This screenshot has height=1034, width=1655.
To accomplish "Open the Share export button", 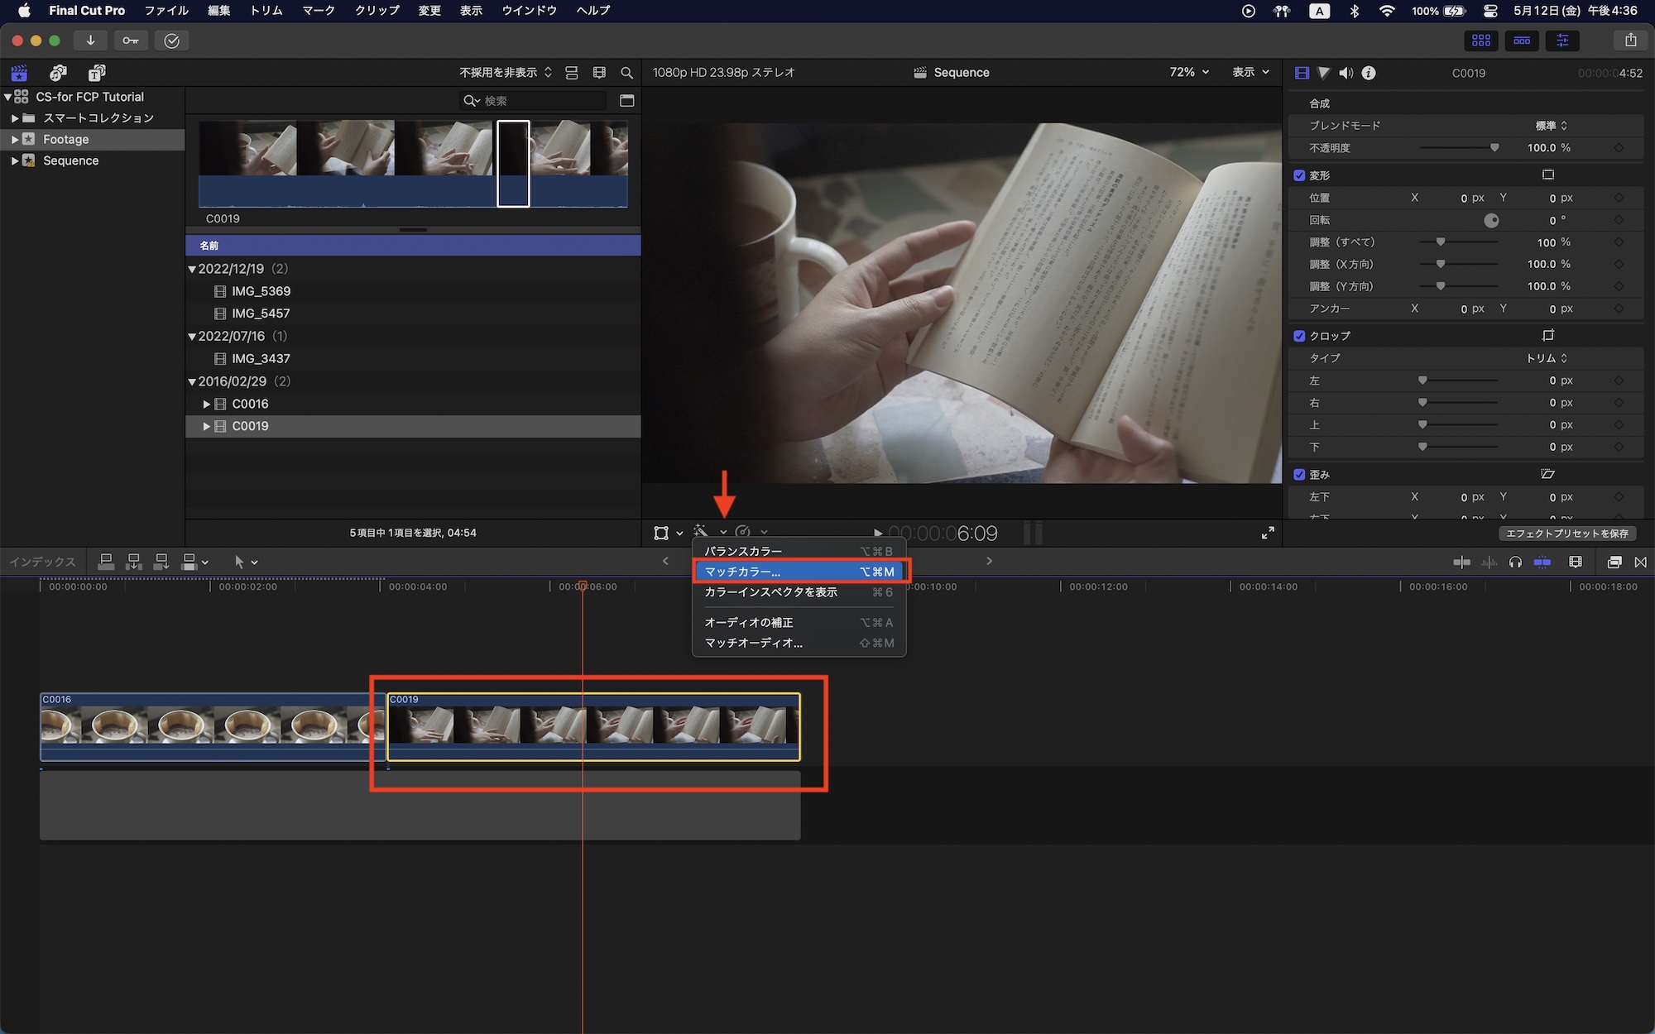I will coord(1630,41).
